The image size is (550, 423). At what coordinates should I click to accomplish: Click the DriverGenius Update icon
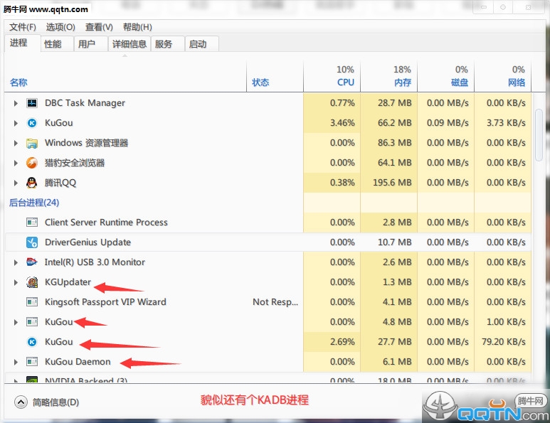coord(32,242)
